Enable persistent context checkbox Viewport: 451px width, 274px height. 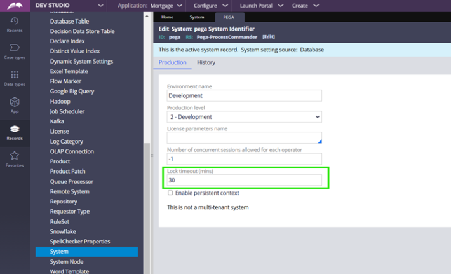170,193
